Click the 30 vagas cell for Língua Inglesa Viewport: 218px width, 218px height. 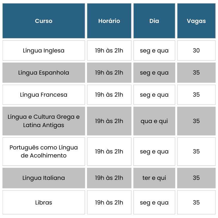[x=196, y=50]
